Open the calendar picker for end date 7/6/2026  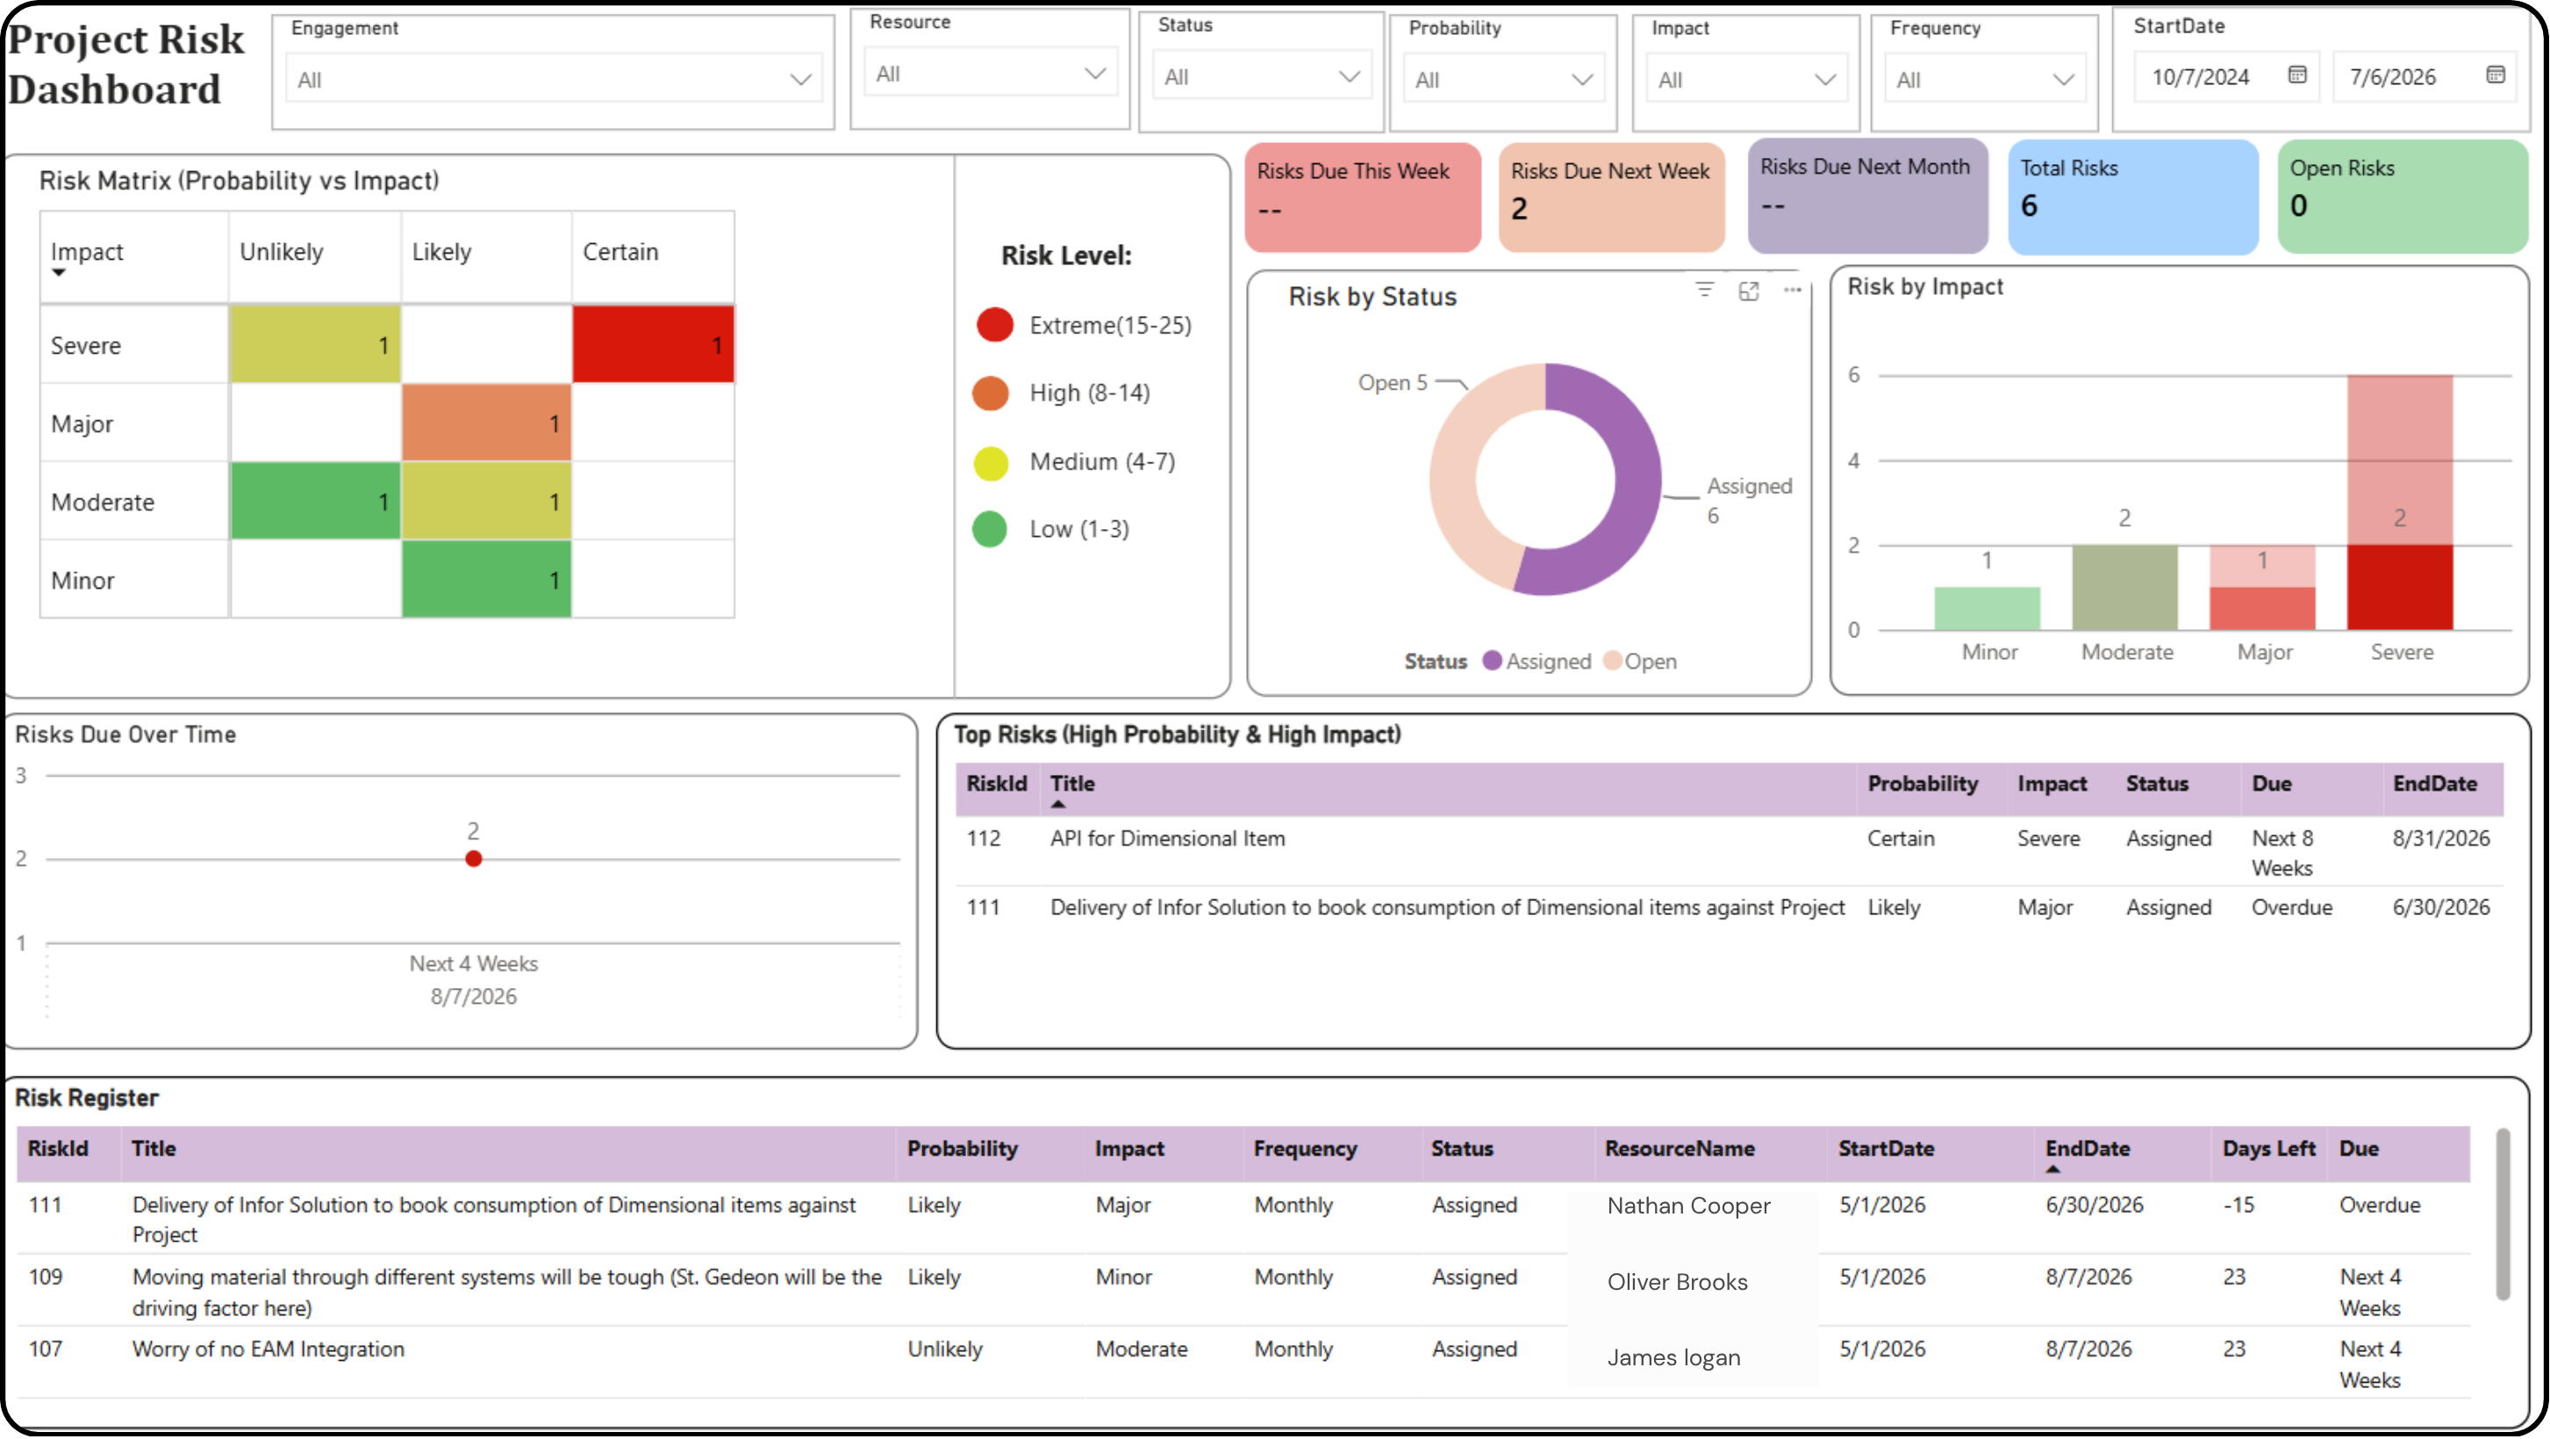coord(2495,75)
